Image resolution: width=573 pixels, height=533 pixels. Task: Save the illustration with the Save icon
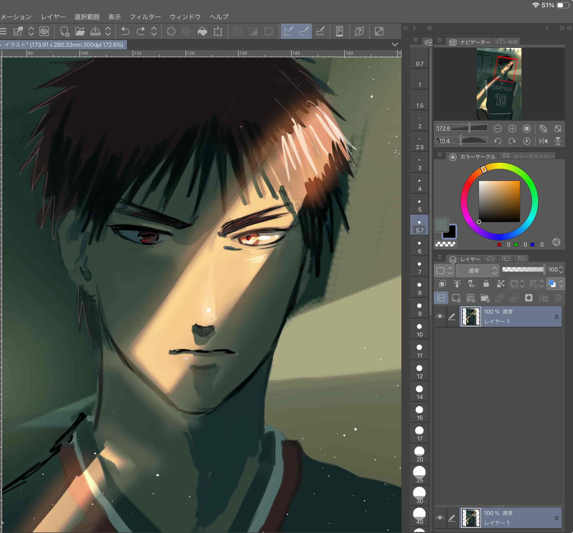95,31
